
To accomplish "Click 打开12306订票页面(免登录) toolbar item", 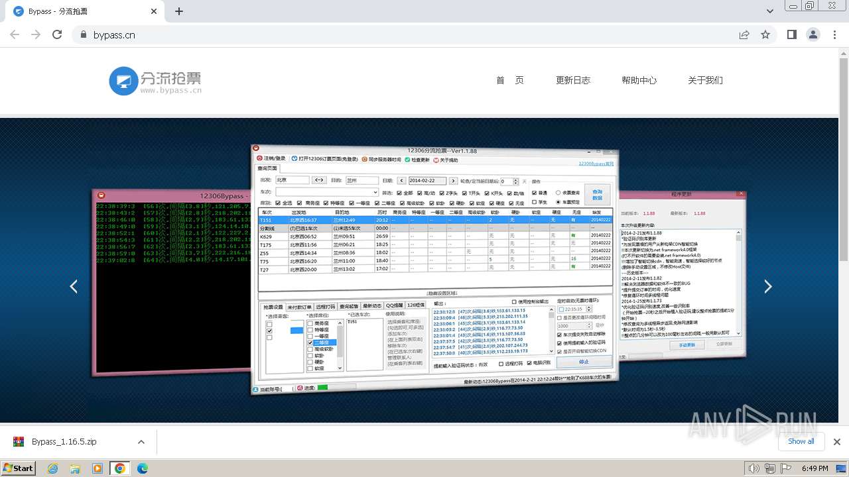I will pyautogui.click(x=325, y=159).
